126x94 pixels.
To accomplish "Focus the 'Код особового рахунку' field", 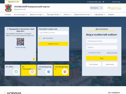I will (x=53, y=33).
